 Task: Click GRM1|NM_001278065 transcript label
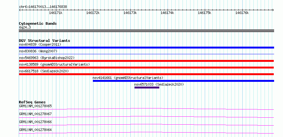(35, 106)
